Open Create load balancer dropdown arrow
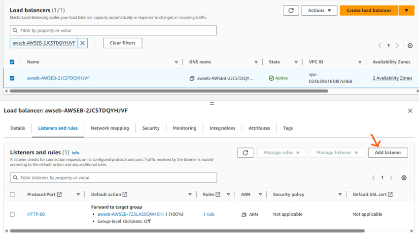 click(x=406, y=10)
